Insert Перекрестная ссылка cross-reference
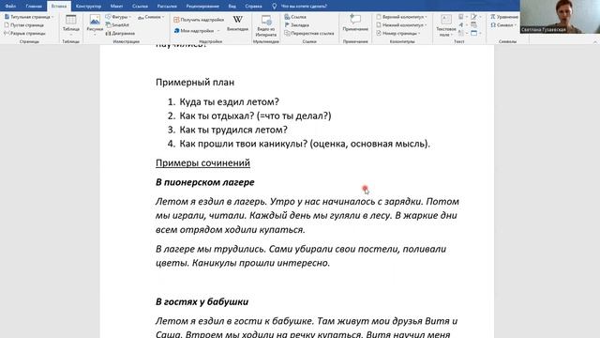 (x=309, y=34)
